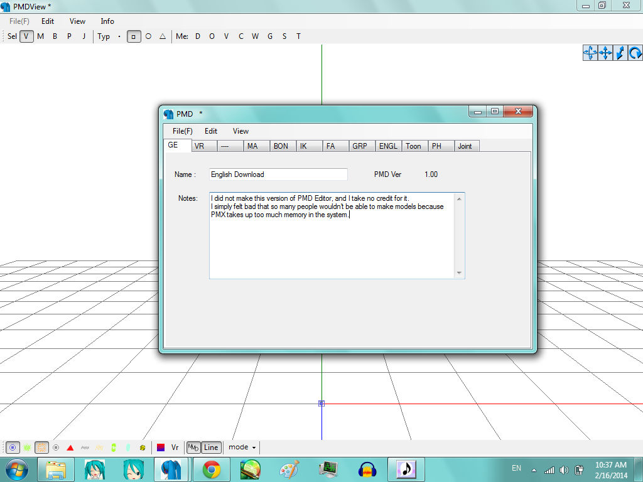Expand the View menu in PMDView
The height and width of the screenshot is (482, 643).
coord(77,21)
